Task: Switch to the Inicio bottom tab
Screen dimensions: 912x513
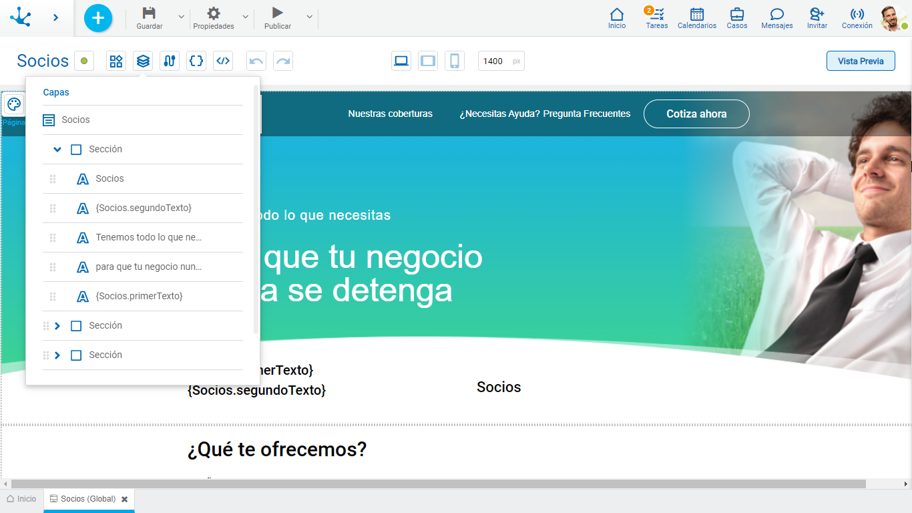Action: click(x=22, y=499)
